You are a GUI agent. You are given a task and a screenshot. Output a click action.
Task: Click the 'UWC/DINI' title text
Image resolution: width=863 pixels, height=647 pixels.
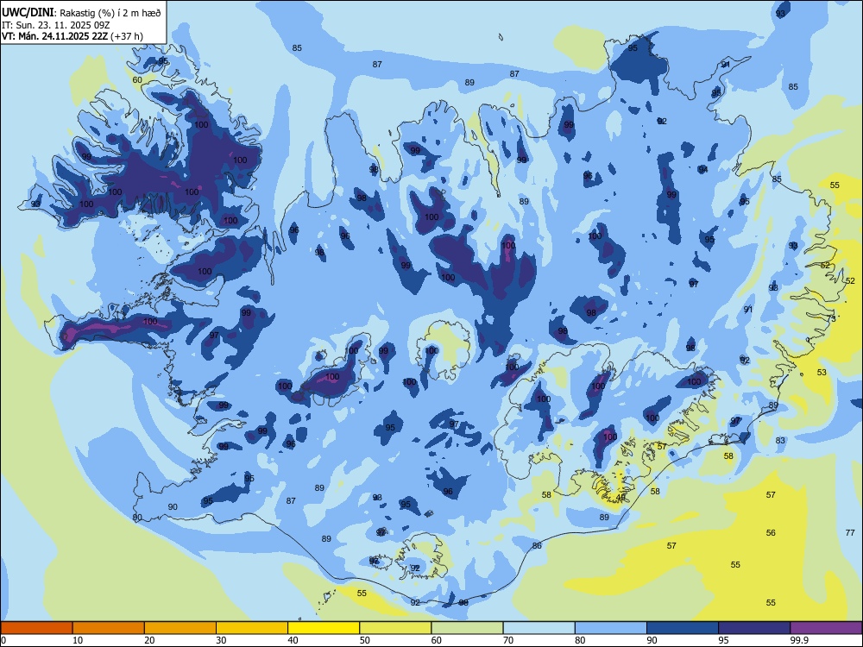(28, 12)
